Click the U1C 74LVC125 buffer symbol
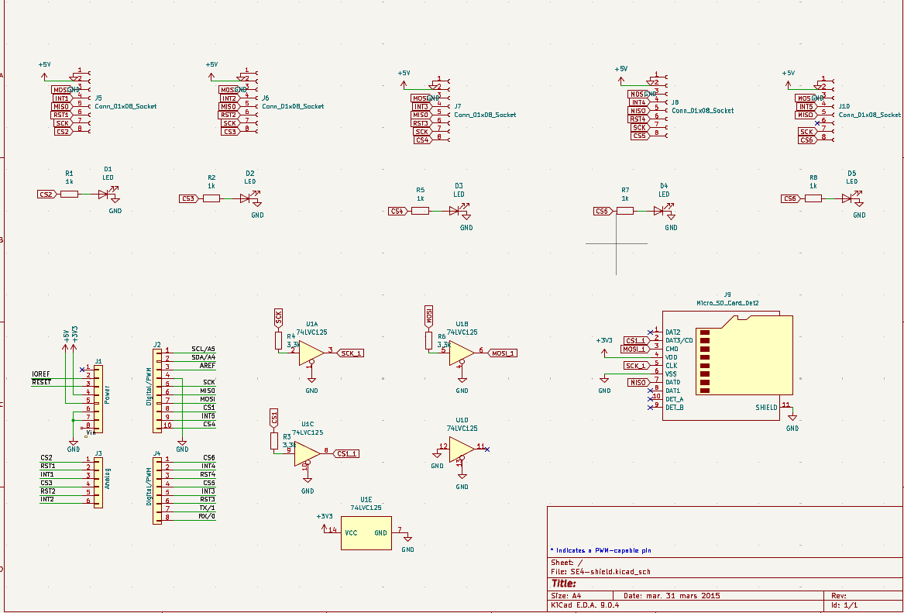Viewport: 904px width, 613px height. coord(307,454)
